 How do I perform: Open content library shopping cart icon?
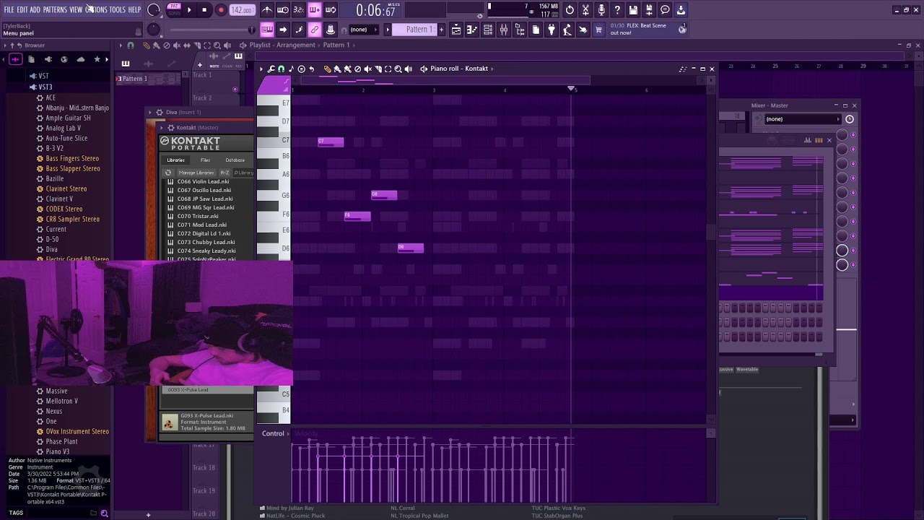point(598,30)
